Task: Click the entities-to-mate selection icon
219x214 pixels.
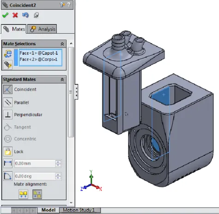Action: (8, 54)
